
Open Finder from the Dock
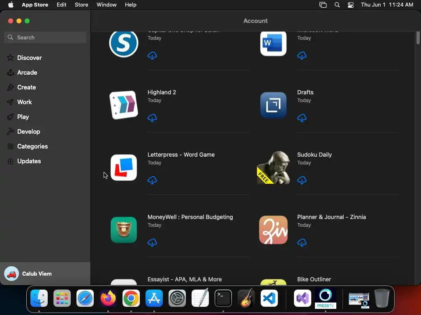click(39, 298)
